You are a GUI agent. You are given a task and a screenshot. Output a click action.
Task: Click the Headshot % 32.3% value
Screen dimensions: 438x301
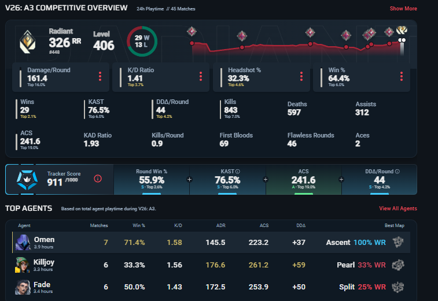click(x=238, y=79)
